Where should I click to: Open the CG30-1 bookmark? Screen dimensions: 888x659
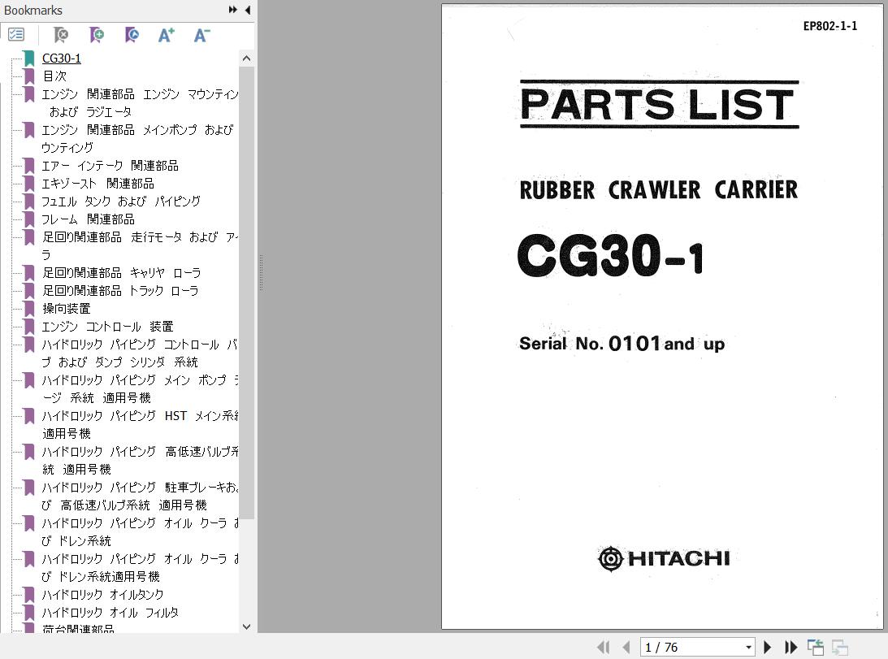pyautogui.click(x=62, y=59)
